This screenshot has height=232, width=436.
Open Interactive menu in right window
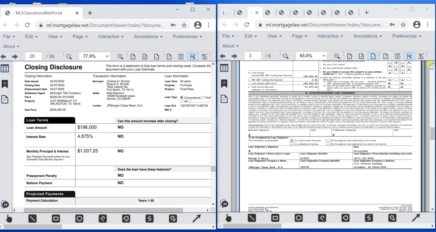[330, 36]
